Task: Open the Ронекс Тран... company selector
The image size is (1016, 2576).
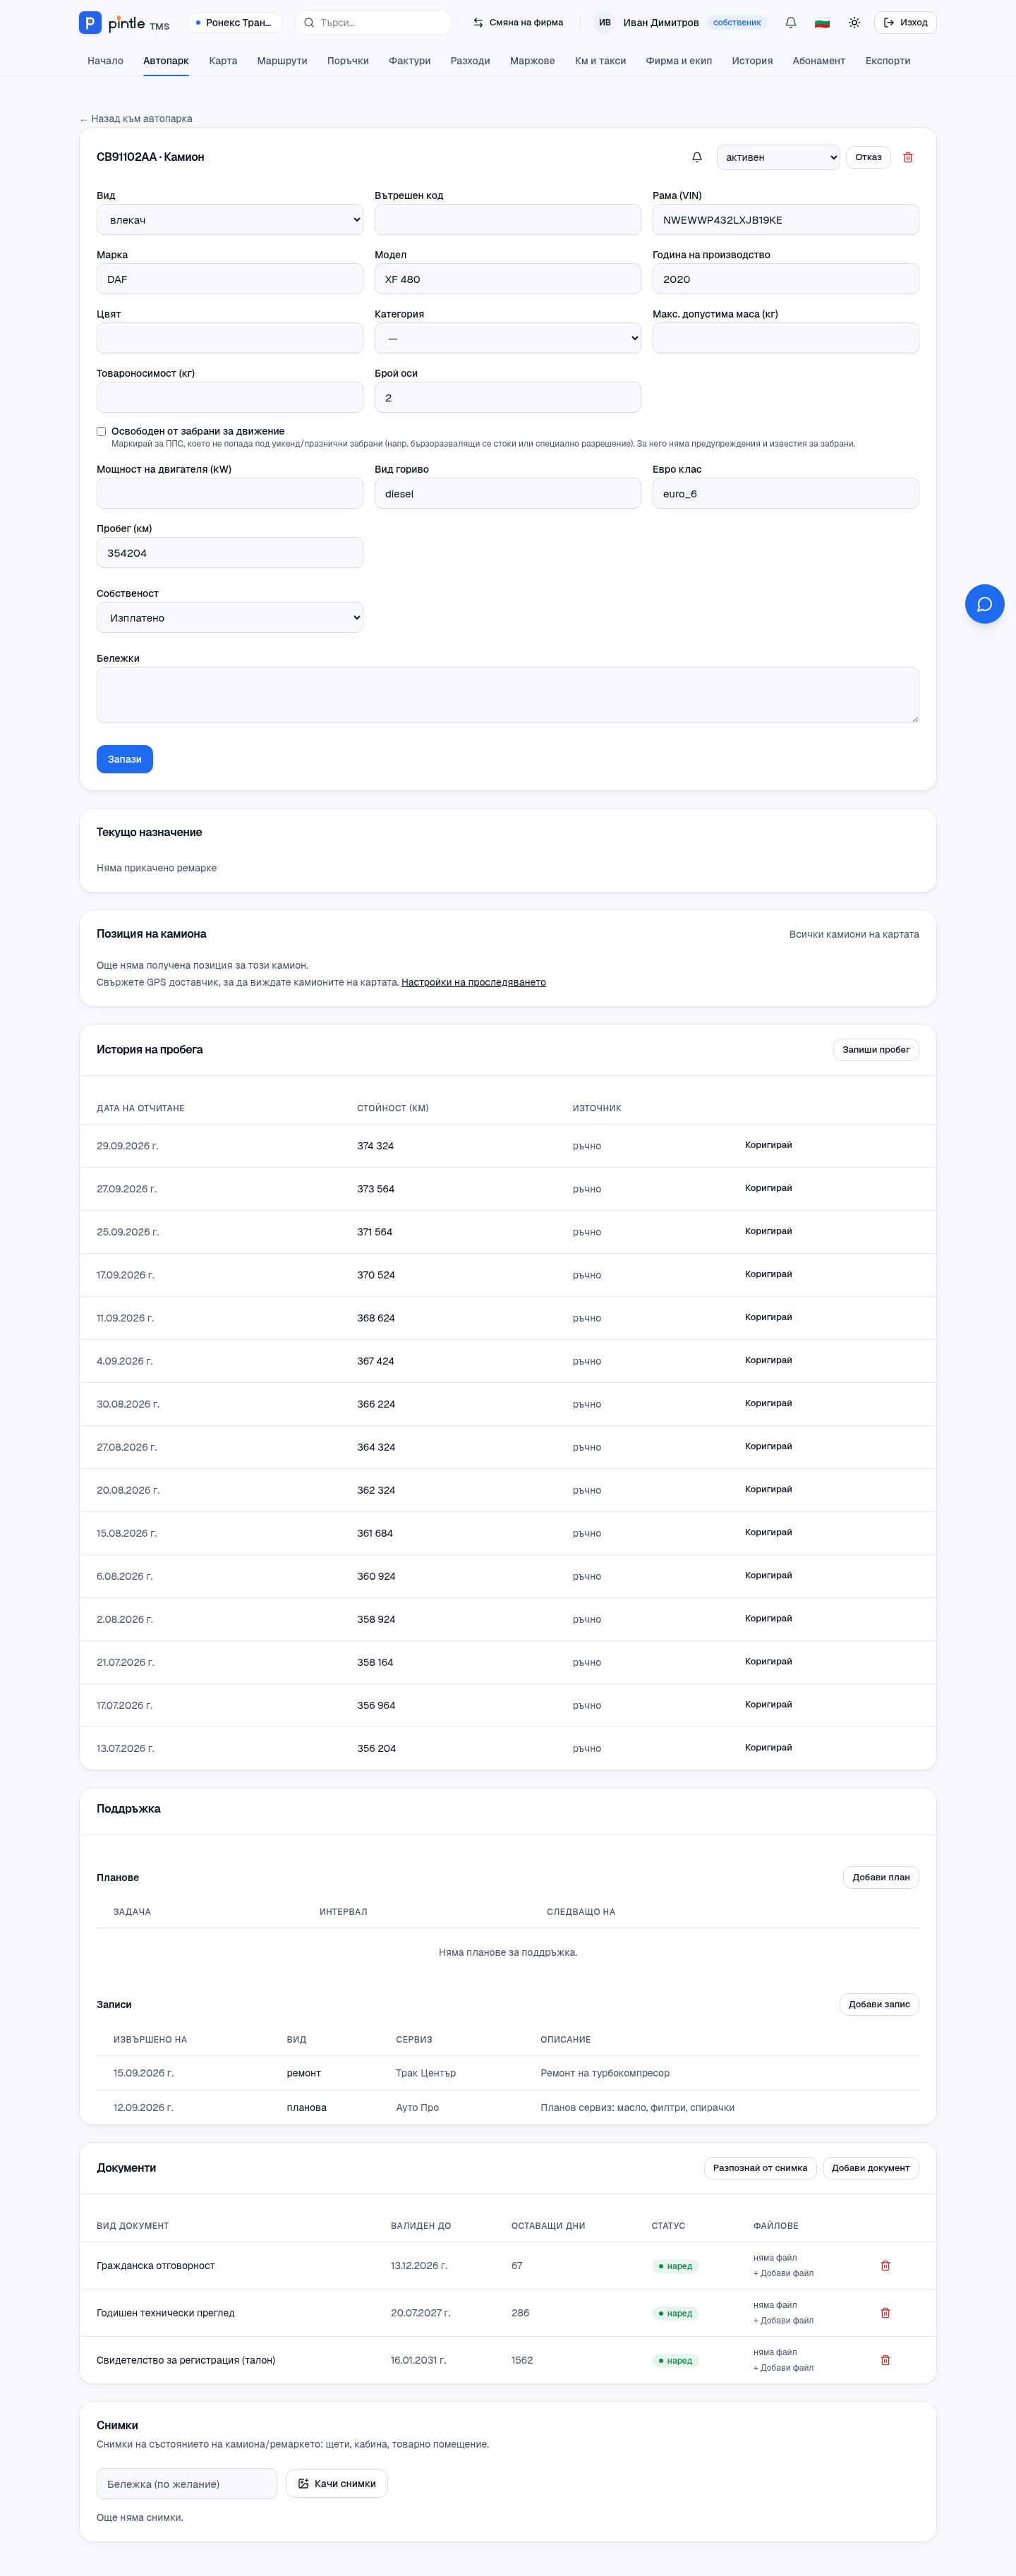Action: [x=235, y=22]
